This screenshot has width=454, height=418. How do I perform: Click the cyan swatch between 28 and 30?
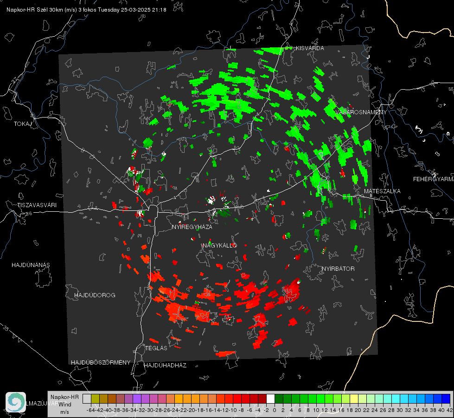pos(396,398)
